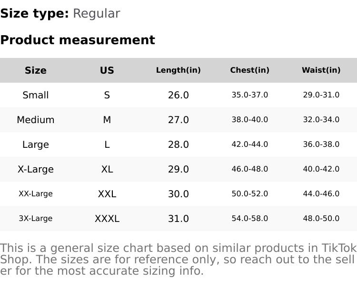Select the 3X-Large size row label

pyautogui.click(x=36, y=219)
